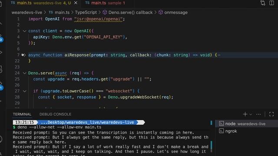Open the new terminal launch profile dropdown
This screenshot has width=278, height=156.
[251, 114]
